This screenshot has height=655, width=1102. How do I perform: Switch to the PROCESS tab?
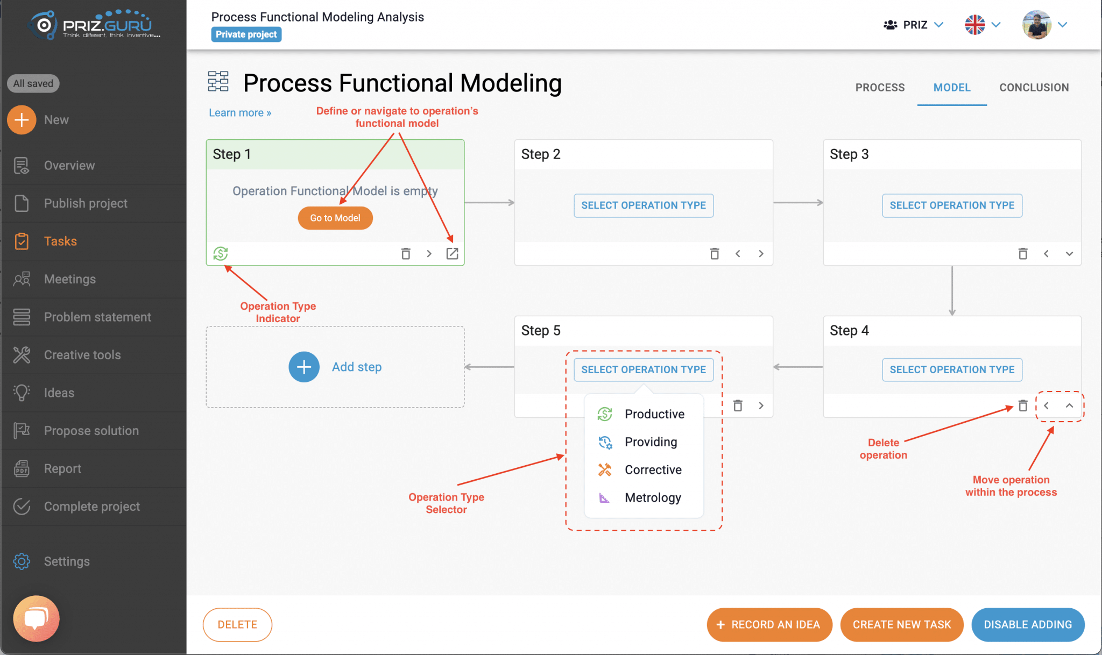pos(880,88)
